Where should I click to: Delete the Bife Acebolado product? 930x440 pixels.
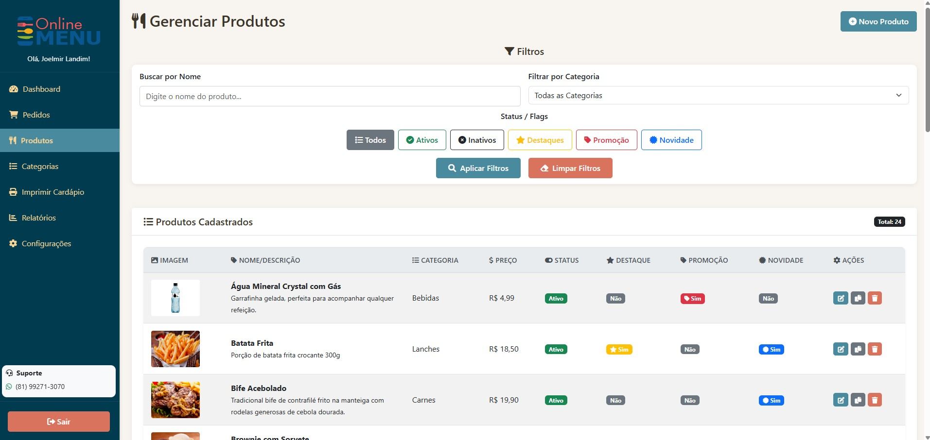[875, 400]
